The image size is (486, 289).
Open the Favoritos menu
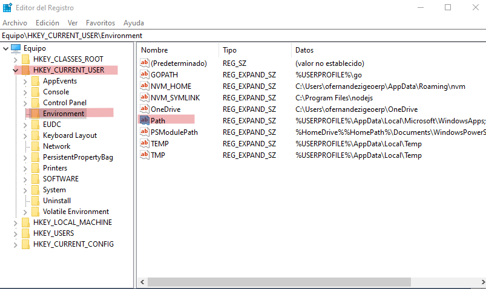pyautogui.click(x=100, y=23)
